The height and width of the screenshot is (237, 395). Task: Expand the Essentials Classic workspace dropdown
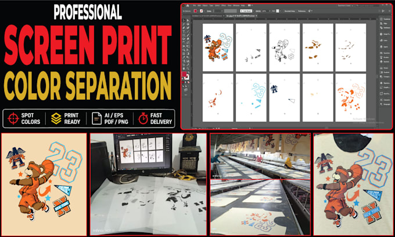[x=346, y=6]
